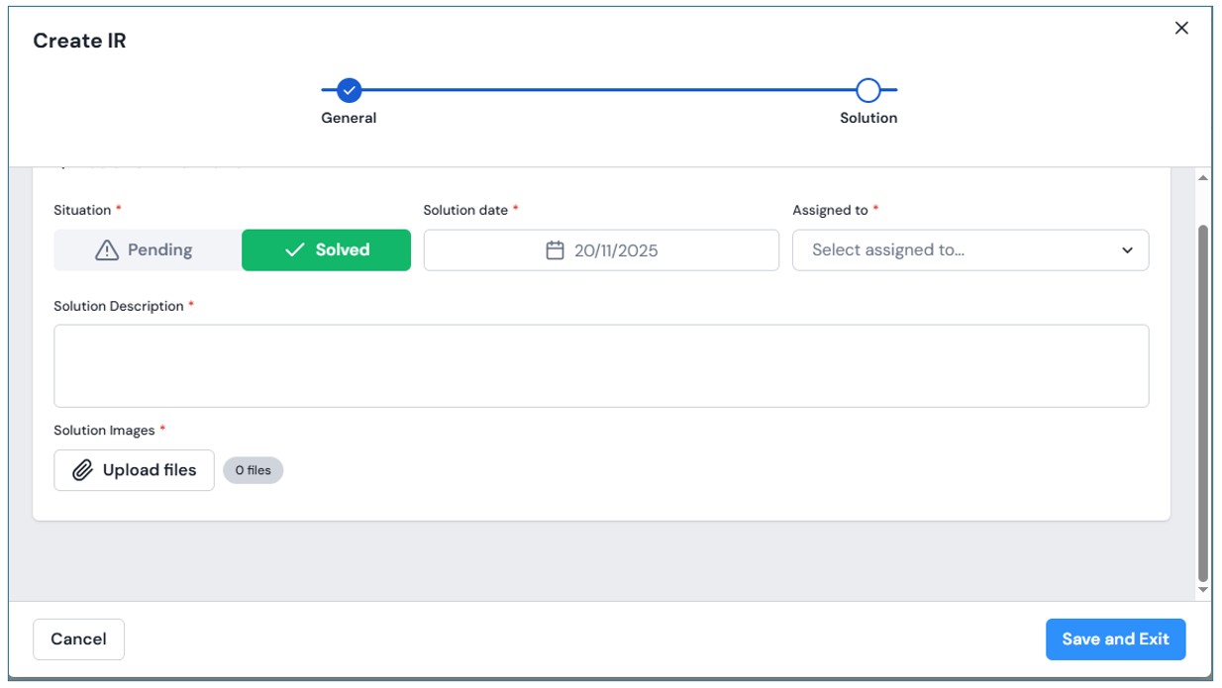
Task: Click the chevron arrow in Assigned to field
Action: (x=1127, y=250)
